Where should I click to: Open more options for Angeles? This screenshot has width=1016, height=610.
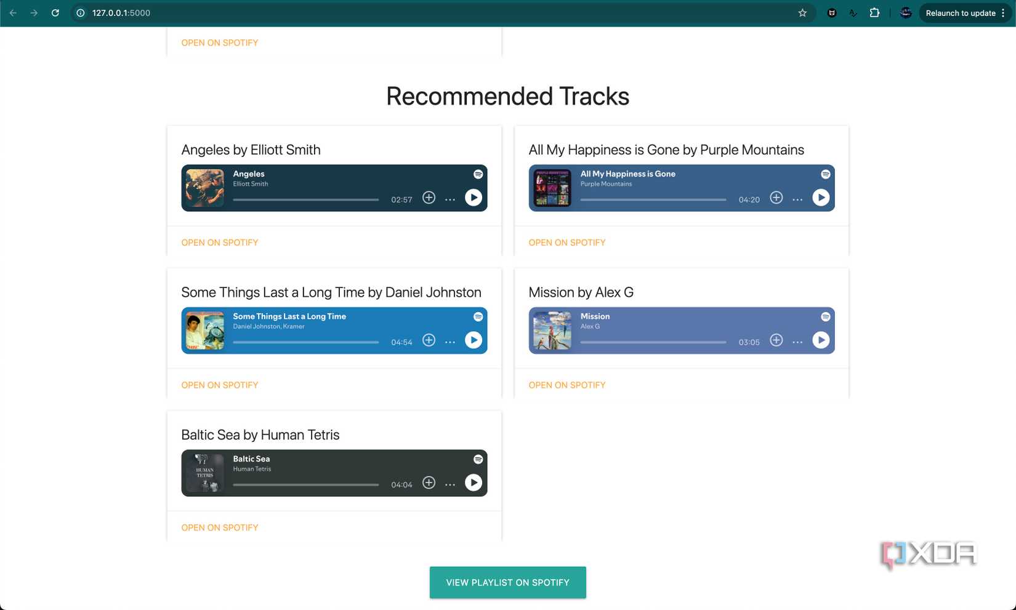pyautogui.click(x=450, y=199)
